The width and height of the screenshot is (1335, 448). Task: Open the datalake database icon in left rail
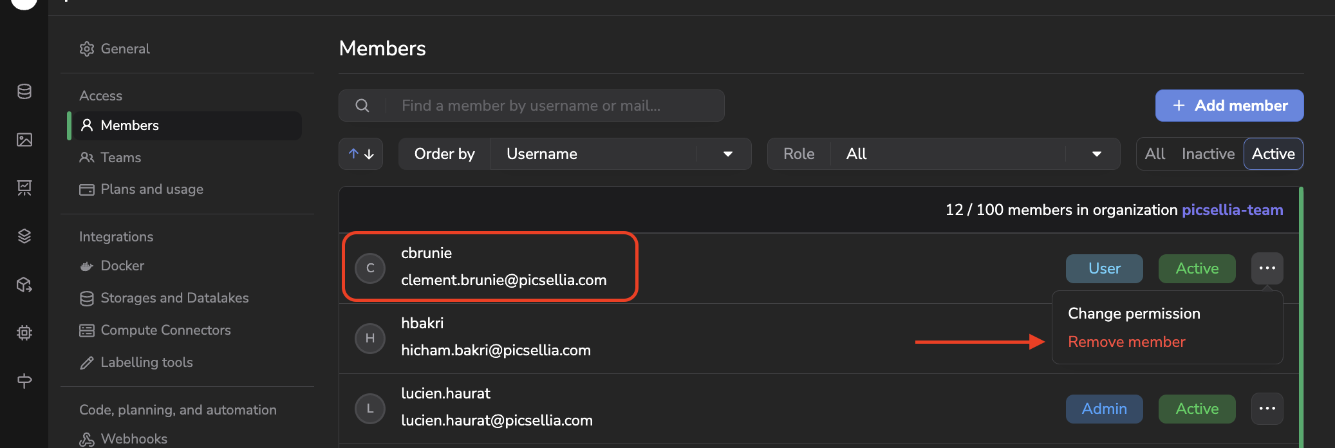24,91
